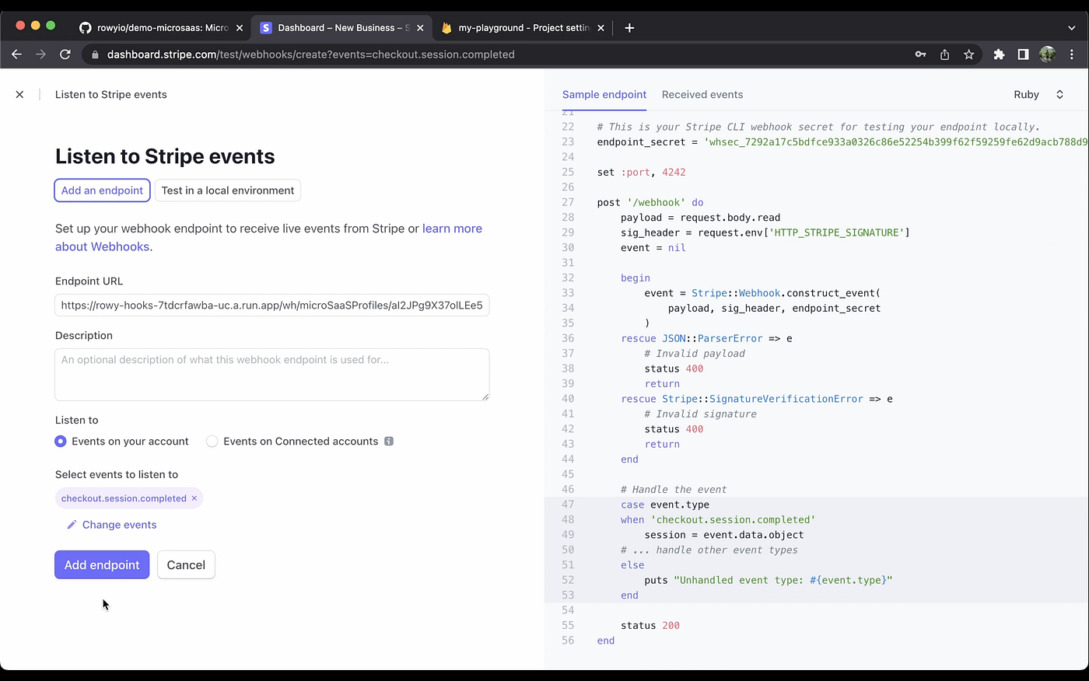The width and height of the screenshot is (1089, 681).
Task: Open the saved passwords key icon
Action: (920, 54)
